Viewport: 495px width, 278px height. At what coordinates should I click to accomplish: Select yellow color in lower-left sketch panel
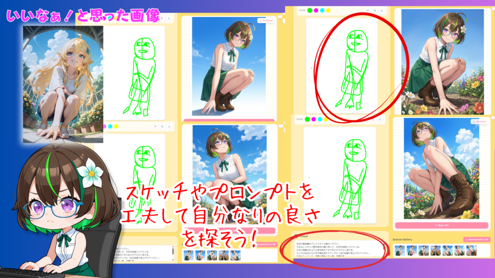(116, 126)
